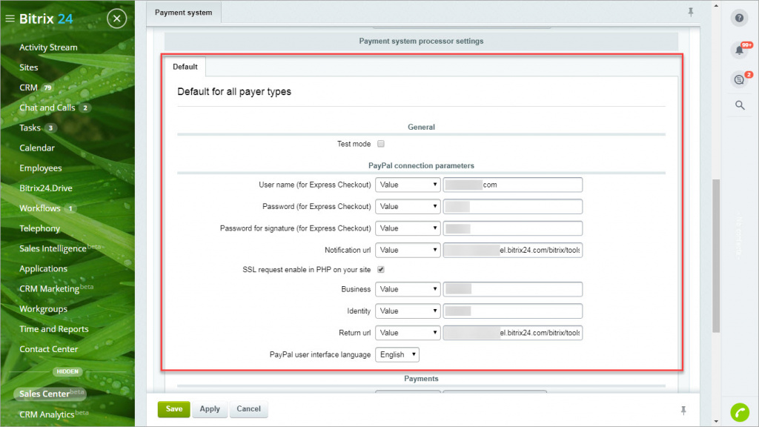The height and width of the screenshot is (427, 759).
Task: Click the green phone call button
Action: 740,412
